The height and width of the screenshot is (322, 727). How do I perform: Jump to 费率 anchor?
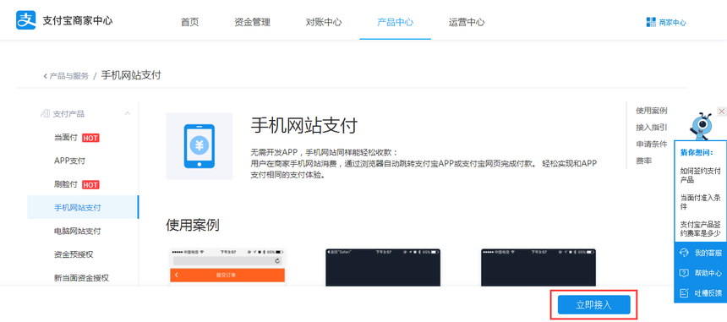tap(643, 161)
